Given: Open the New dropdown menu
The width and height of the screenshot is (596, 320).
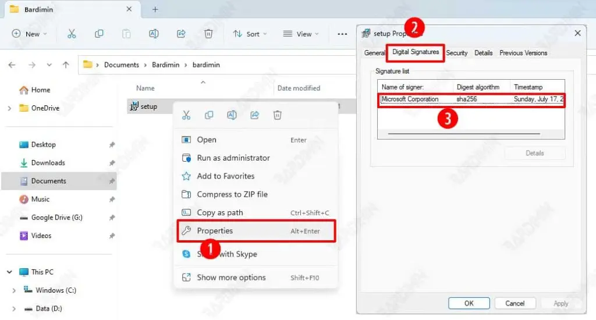Looking at the screenshot, I should coord(29,34).
